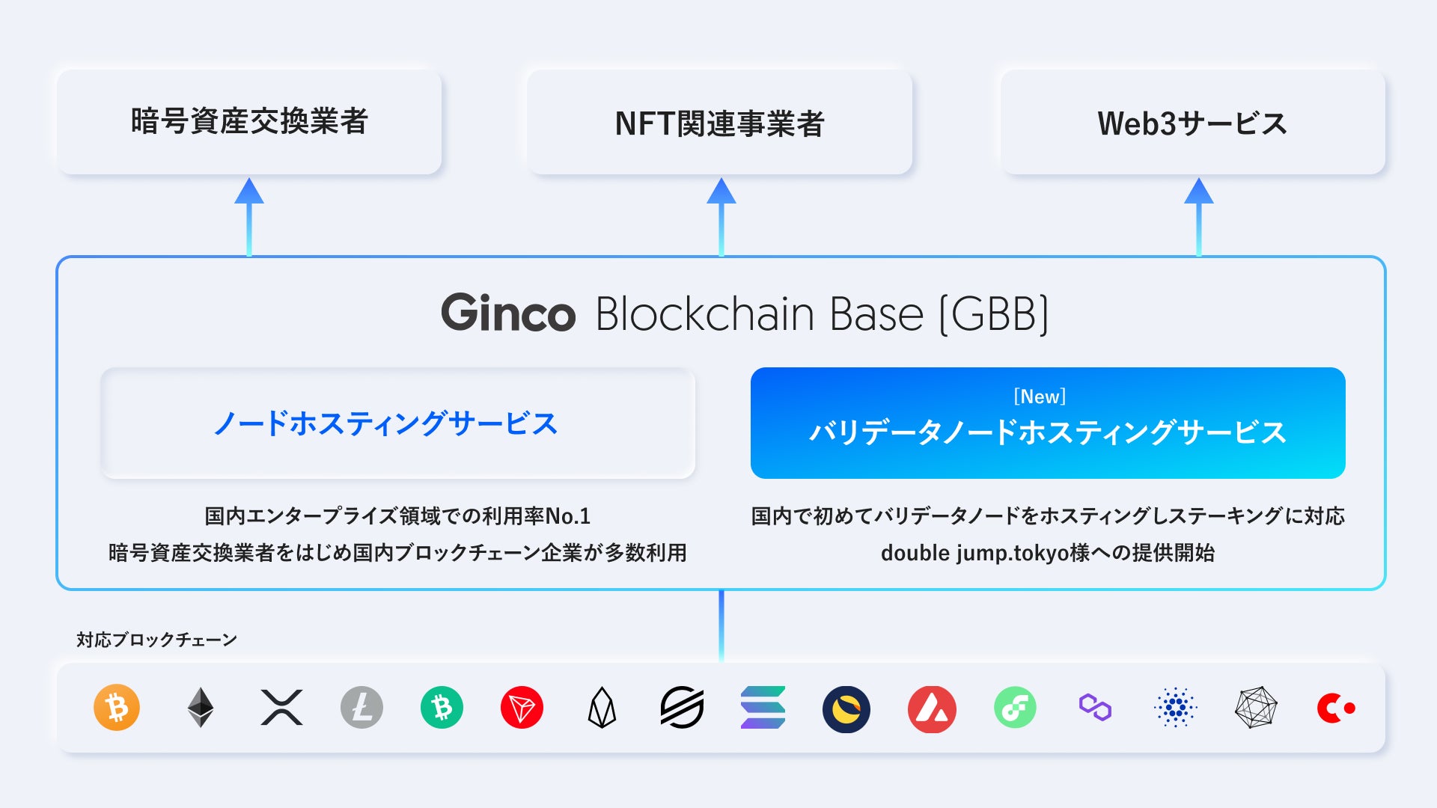Click the black XRP logo

pyautogui.click(x=281, y=708)
